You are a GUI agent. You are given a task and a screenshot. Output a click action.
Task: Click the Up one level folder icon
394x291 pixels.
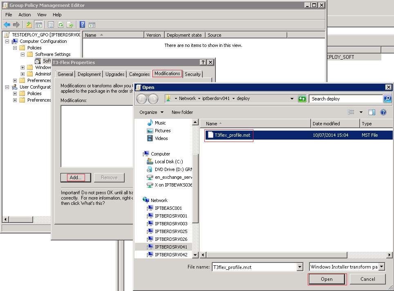click(29, 24)
